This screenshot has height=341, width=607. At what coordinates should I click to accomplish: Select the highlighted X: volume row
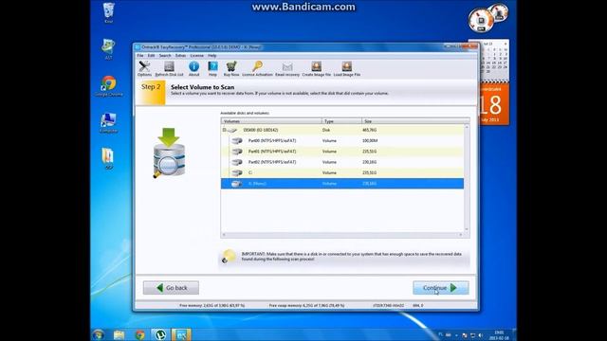pyautogui.click(x=342, y=184)
